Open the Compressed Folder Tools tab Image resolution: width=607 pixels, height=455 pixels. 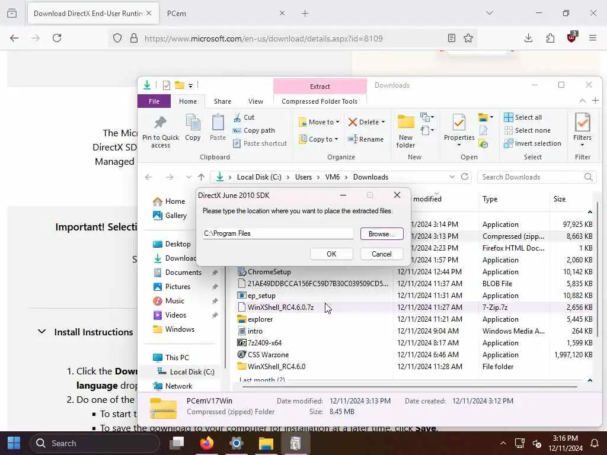click(320, 101)
